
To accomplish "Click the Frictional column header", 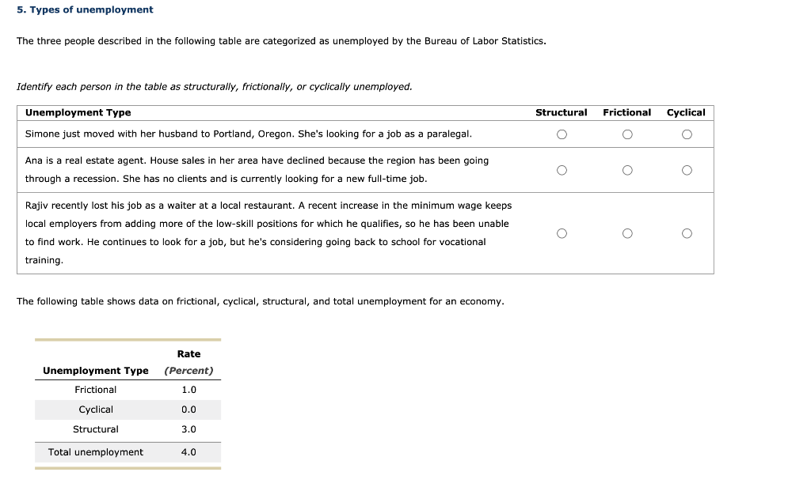I will click(627, 112).
